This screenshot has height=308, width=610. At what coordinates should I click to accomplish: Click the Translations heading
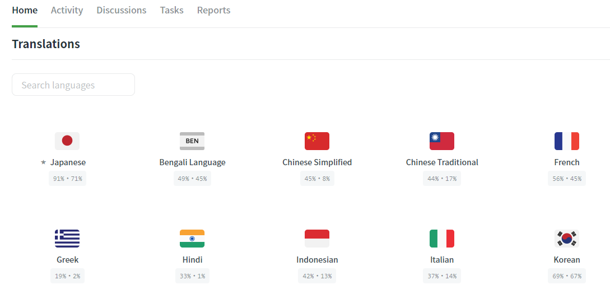[46, 44]
